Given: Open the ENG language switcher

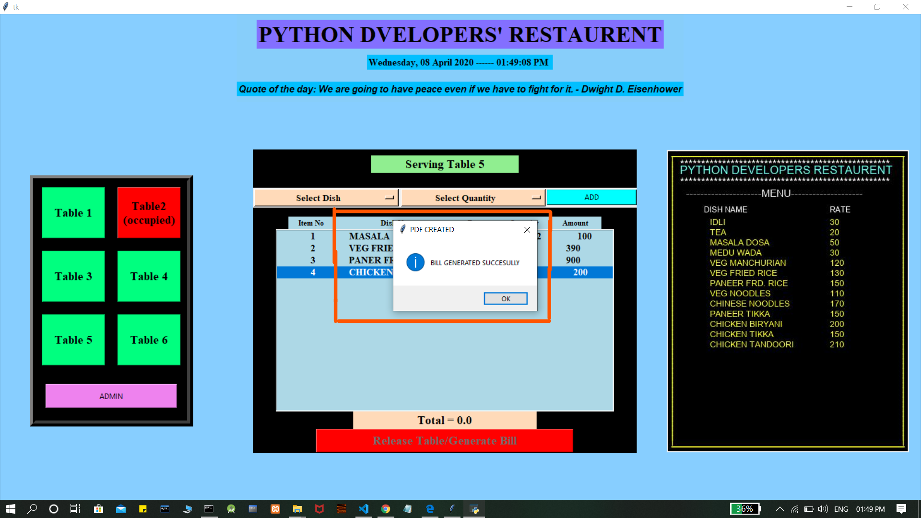Looking at the screenshot, I should coord(841,509).
